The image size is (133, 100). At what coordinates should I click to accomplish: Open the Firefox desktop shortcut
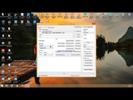pos(3,65)
